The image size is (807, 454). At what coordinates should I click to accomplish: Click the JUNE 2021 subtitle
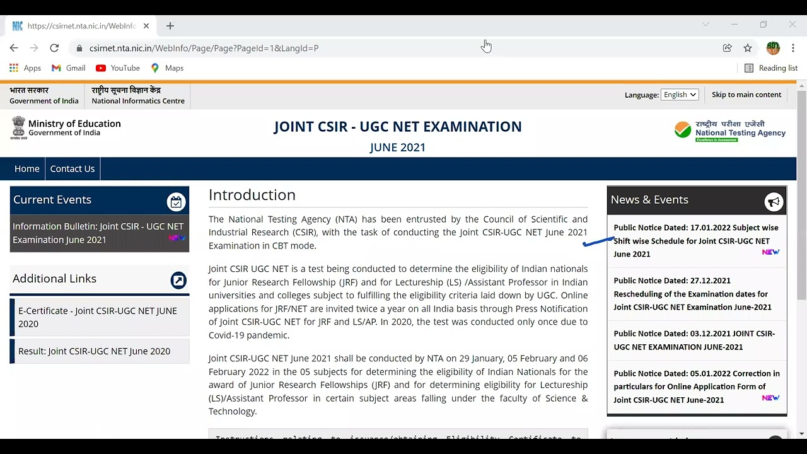(x=398, y=148)
